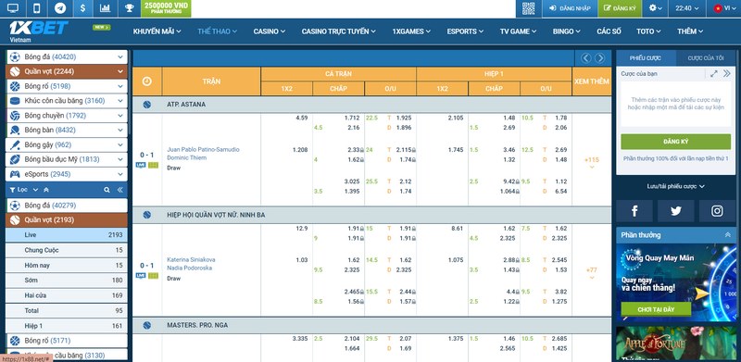Image resolution: width=741 pixels, height=362 pixels.
Task: Open the settings gear dropdown
Action: (x=655, y=8)
